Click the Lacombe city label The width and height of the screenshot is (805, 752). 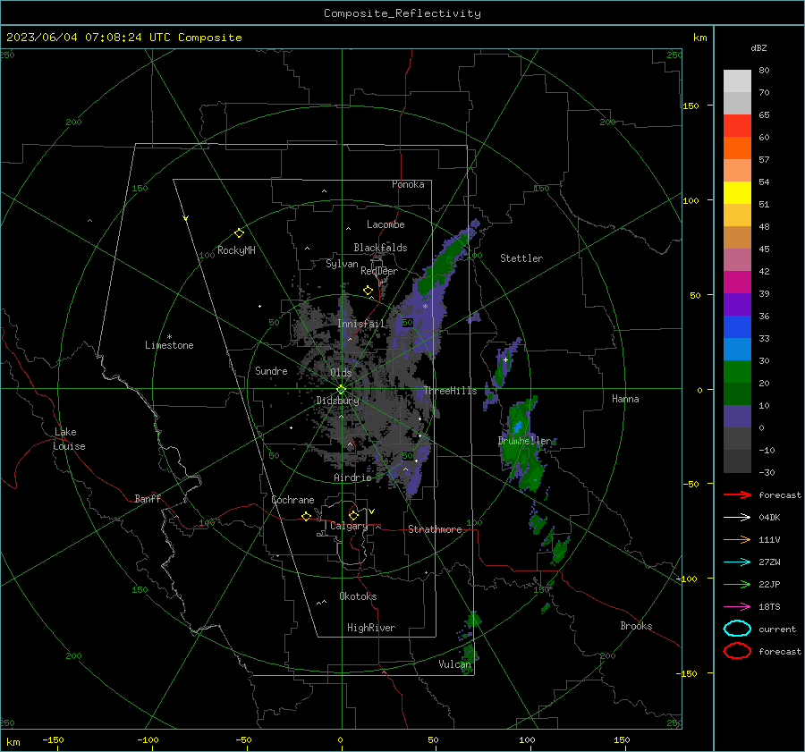click(386, 224)
